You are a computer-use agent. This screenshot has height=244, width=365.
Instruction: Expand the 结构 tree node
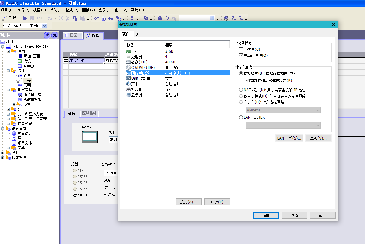(x=3, y=153)
